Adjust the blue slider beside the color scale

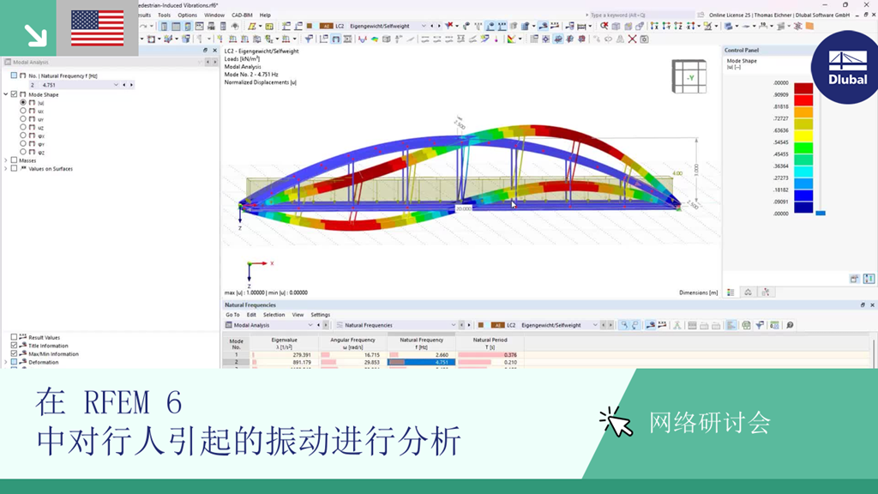[821, 213]
